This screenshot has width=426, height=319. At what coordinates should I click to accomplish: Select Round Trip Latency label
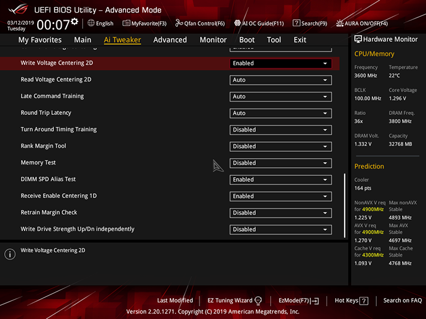point(46,113)
